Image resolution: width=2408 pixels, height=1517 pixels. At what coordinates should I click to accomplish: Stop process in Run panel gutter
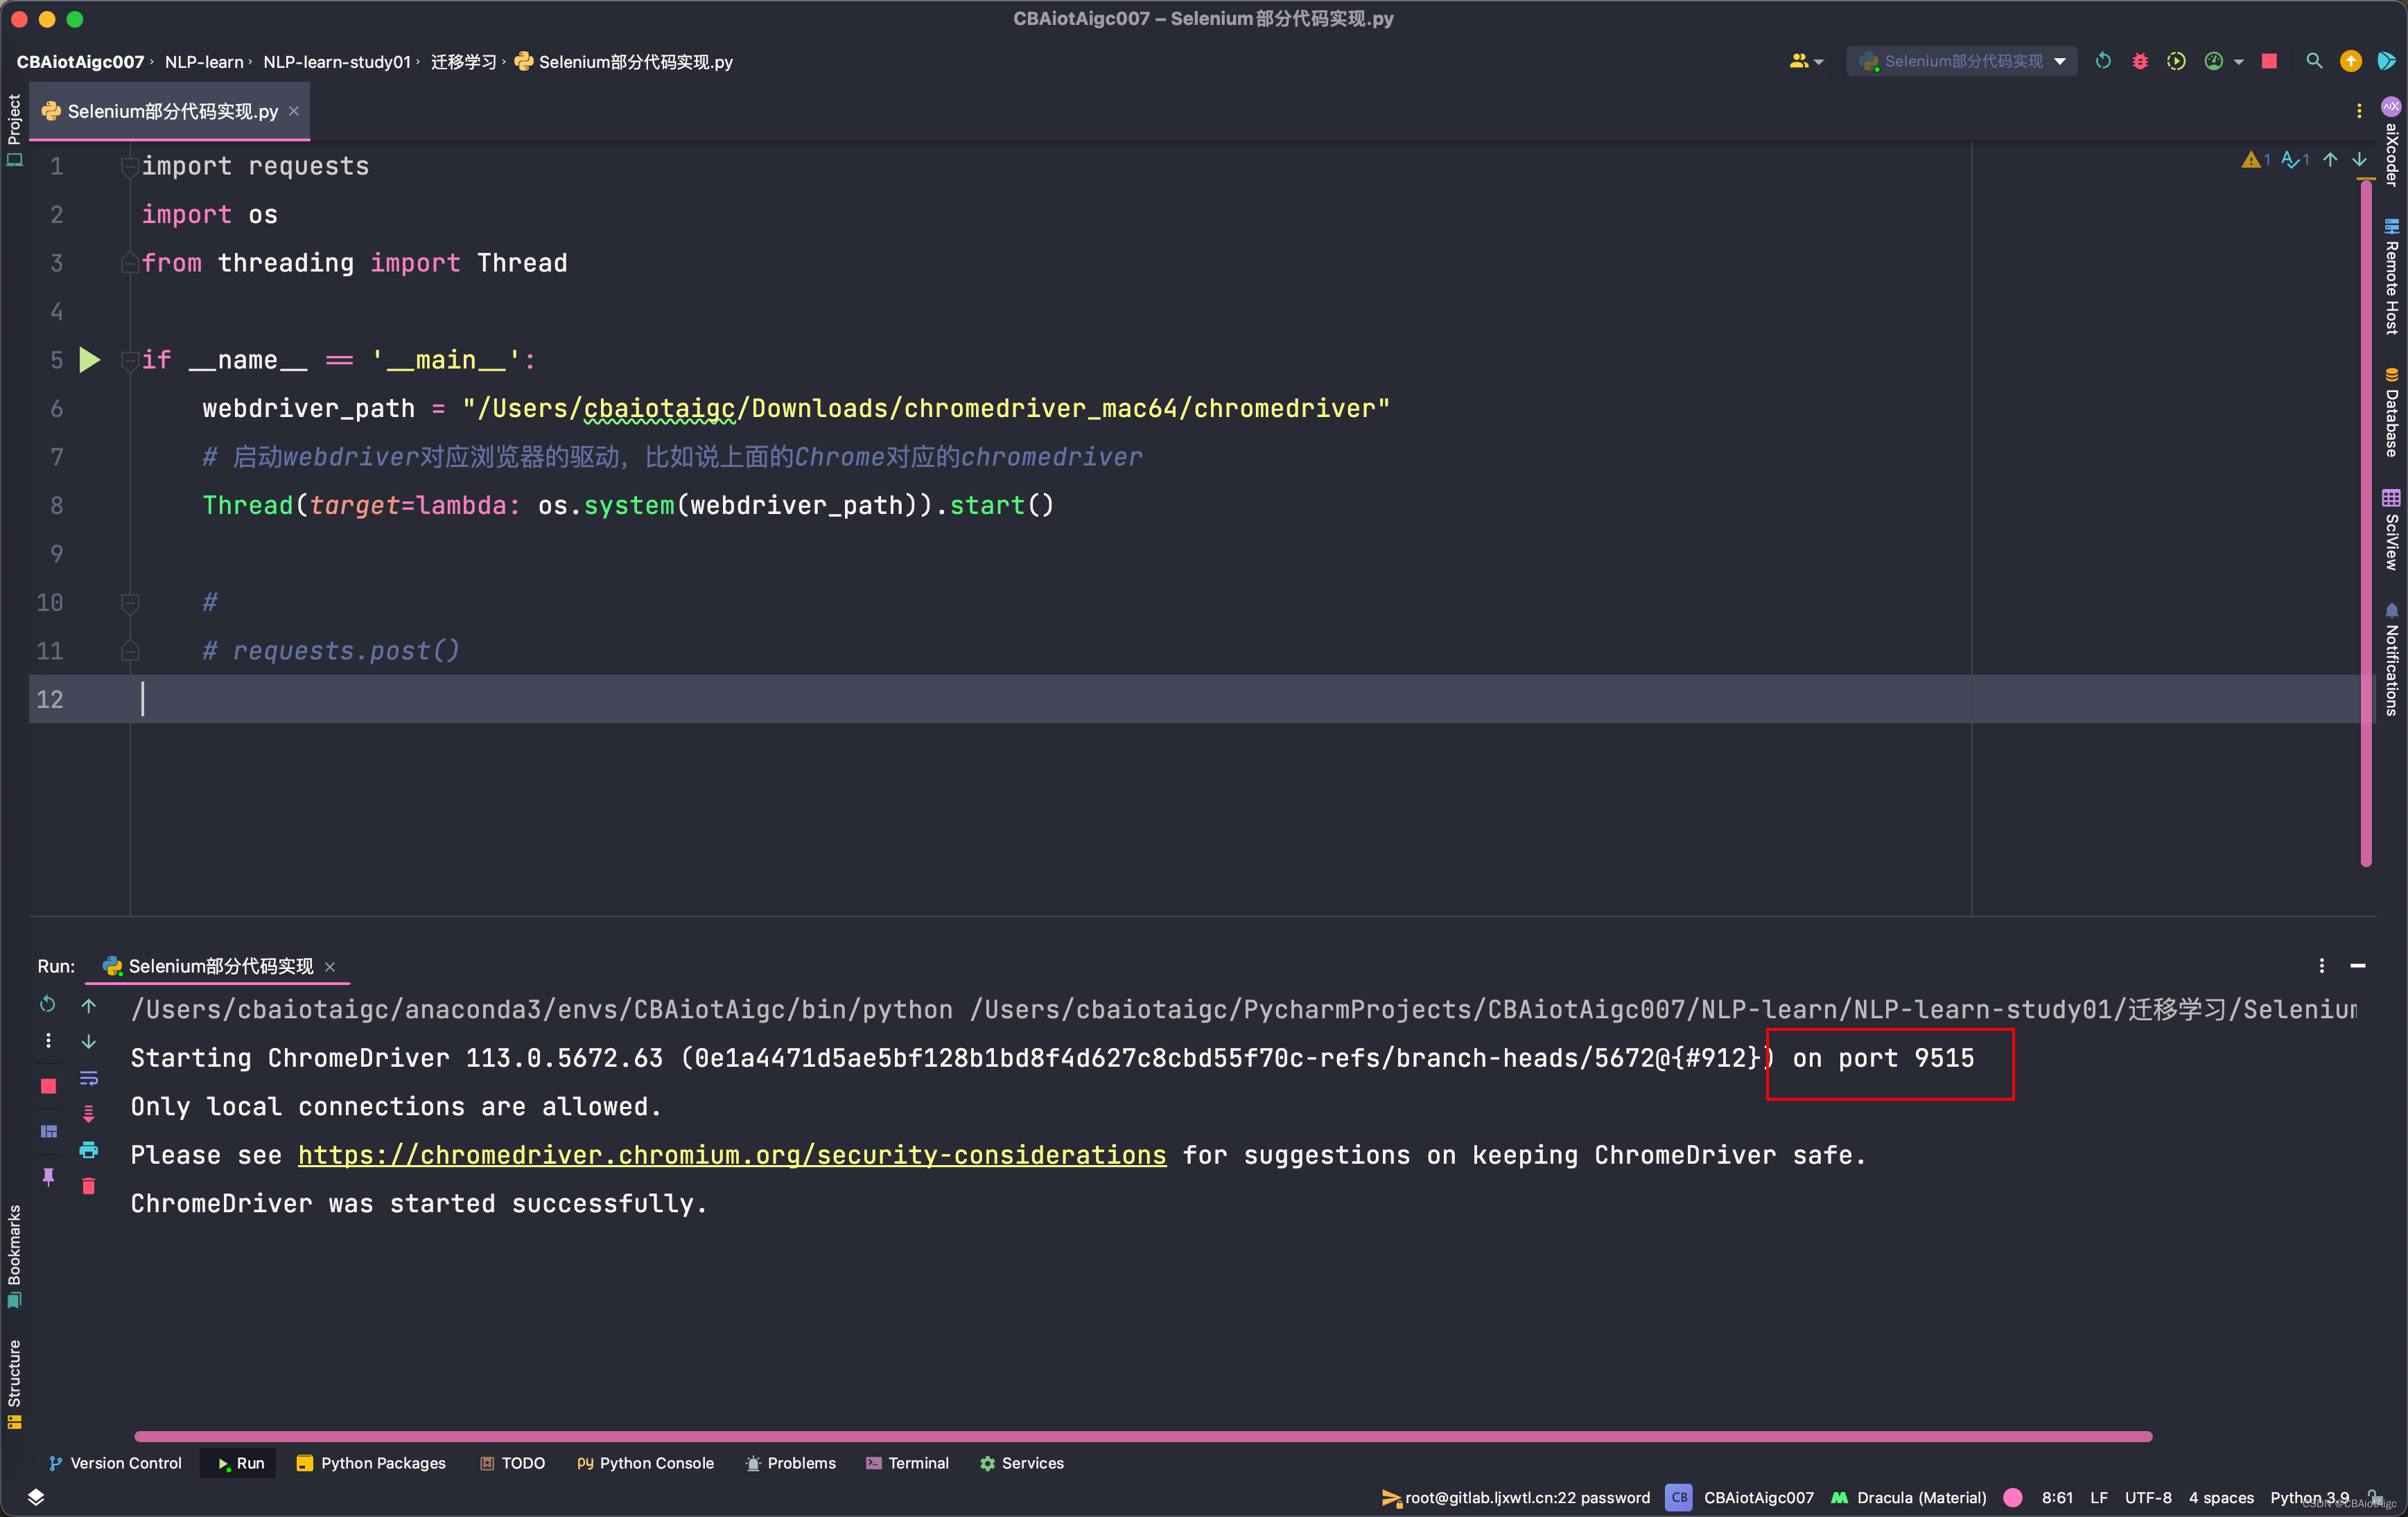click(x=48, y=1086)
